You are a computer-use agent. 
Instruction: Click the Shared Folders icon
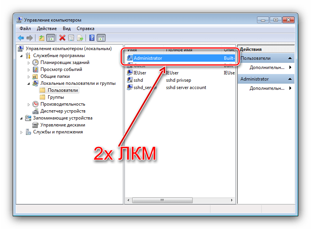click(x=35, y=76)
